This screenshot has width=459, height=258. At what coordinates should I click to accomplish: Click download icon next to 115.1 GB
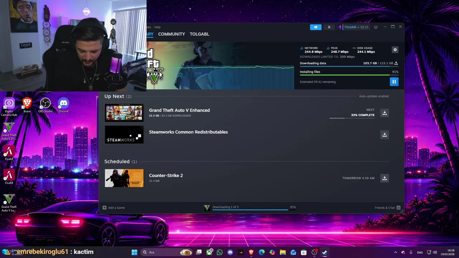coord(396,63)
